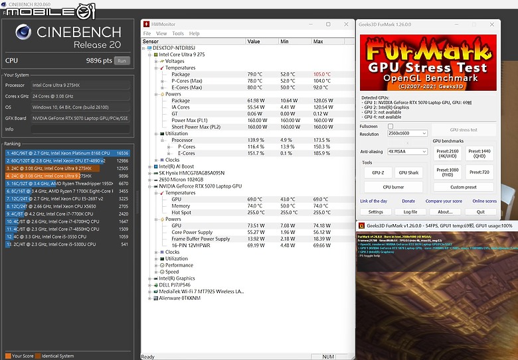Collapse the CPU Powers node
Image resolution: width=518 pixels, height=360 pixels.
156,94
